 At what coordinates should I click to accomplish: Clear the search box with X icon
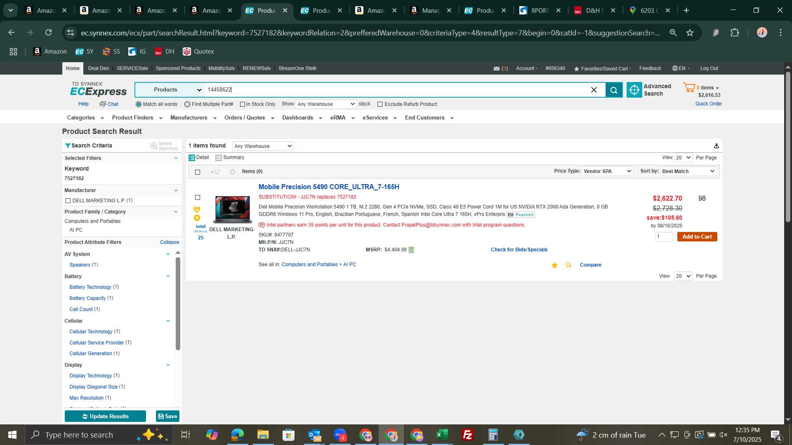pyautogui.click(x=594, y=90)
